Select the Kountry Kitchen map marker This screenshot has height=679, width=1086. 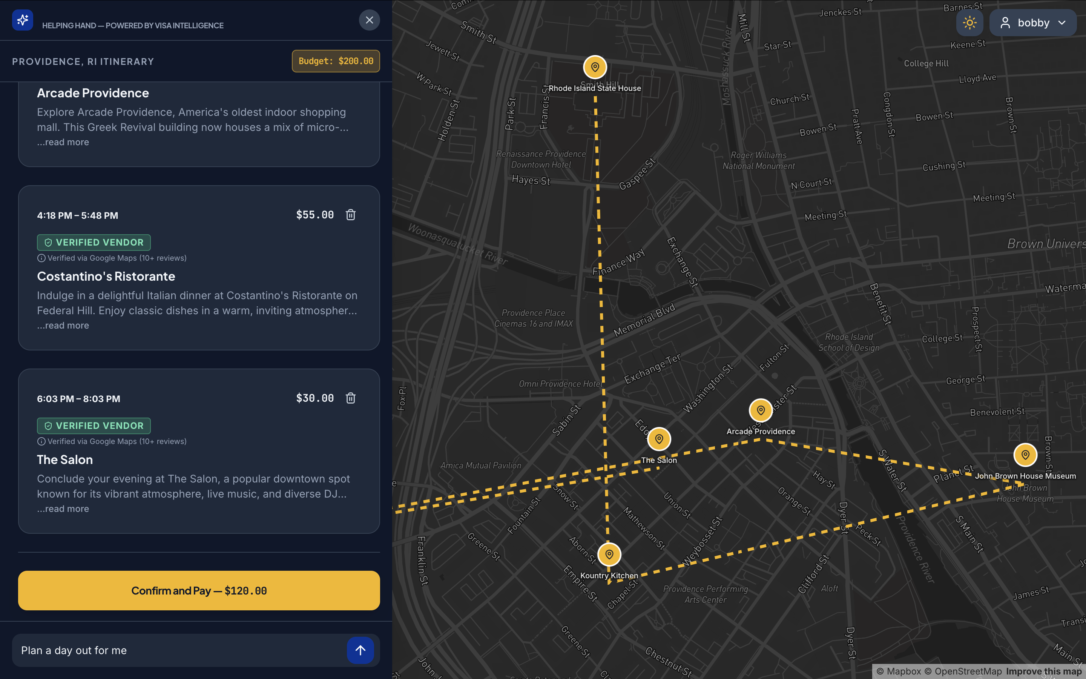(x=609, y=555)
